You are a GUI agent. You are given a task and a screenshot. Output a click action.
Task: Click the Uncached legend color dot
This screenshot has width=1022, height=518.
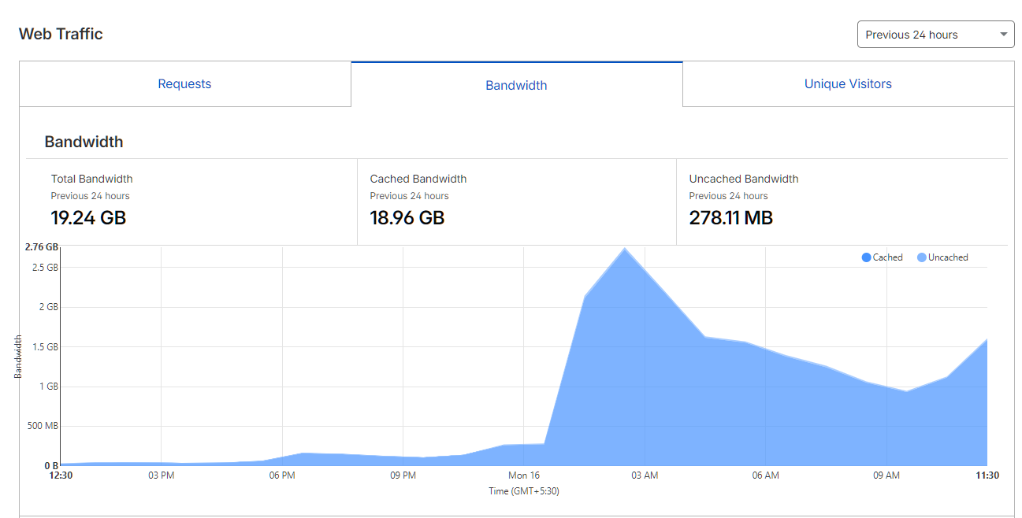click(922, 257)
